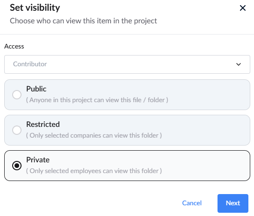Close the Set visibility dialog

pos(242,8)
